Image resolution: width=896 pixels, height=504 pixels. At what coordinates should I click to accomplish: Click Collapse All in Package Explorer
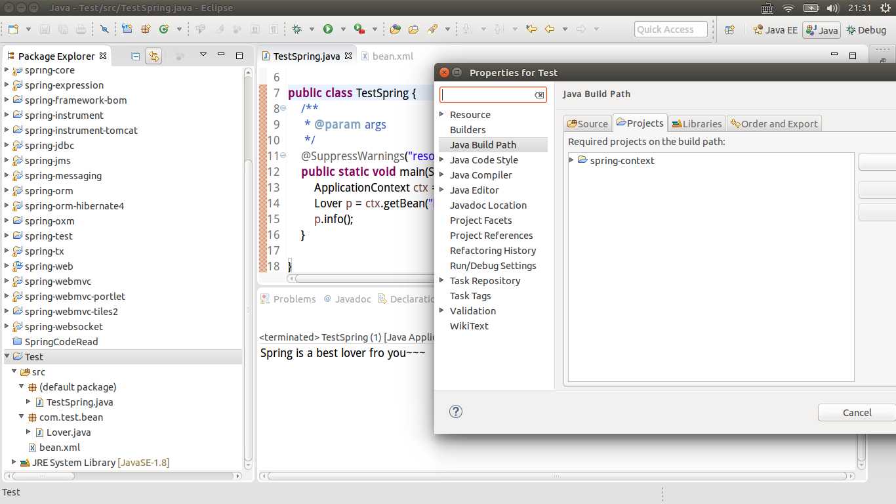coord(136,56)
